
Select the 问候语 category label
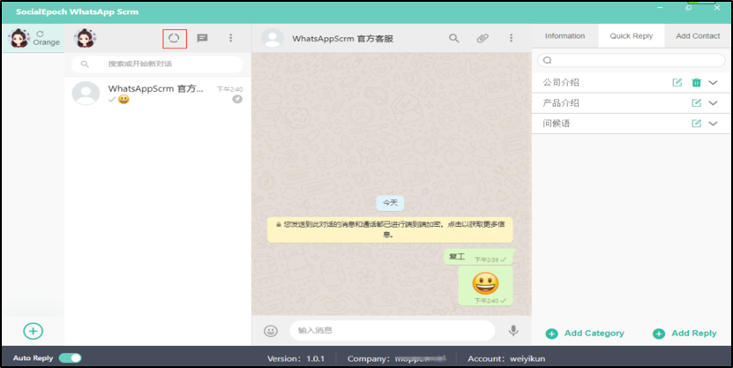click(x=557, y=124)
